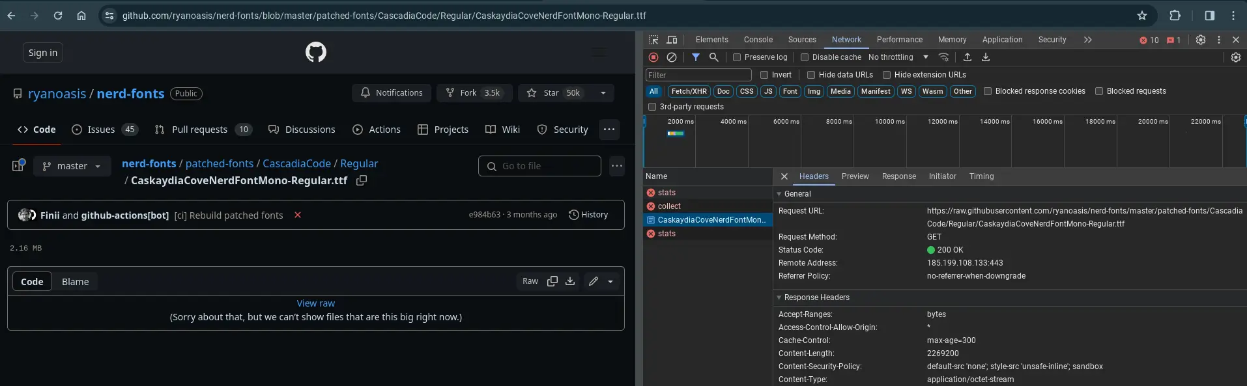Check the Disable cache option
This screenshot has height=386, width=1247.
pyautogui.click(x=805, y=57)
